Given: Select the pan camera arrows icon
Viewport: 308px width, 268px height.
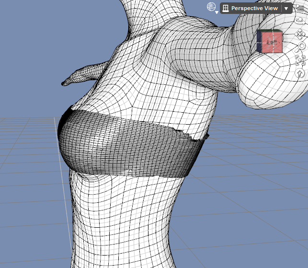Looking at the screenshot, I should [300, 34].
